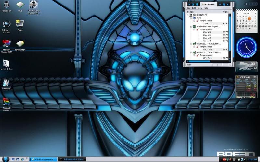
Task: Collapse ATI MOBILITY RADEON node with 58 °C GPU
Action: click(191, 52)
